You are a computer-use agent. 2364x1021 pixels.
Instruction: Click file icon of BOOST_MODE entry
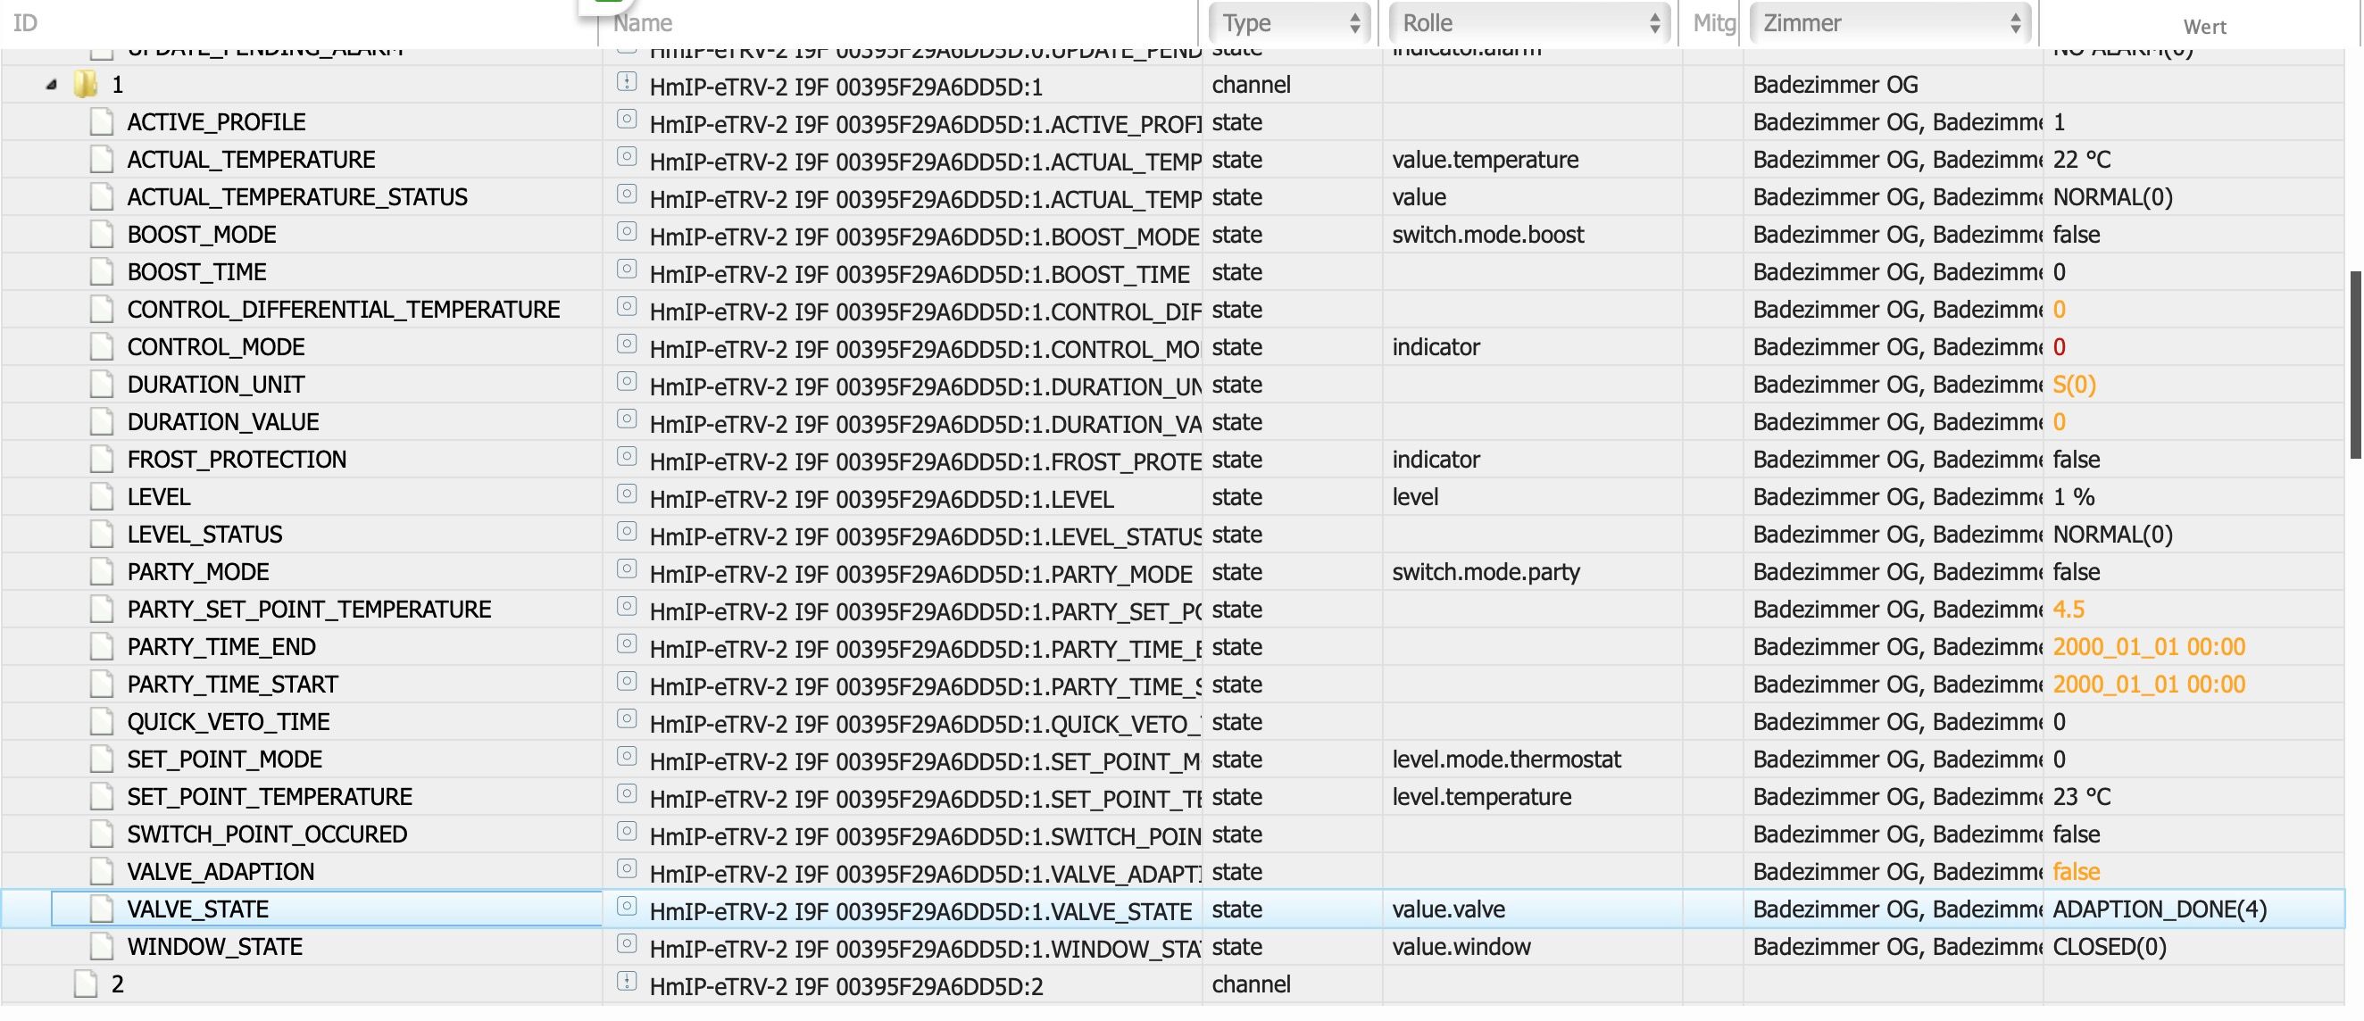click(x=102, y=235)
